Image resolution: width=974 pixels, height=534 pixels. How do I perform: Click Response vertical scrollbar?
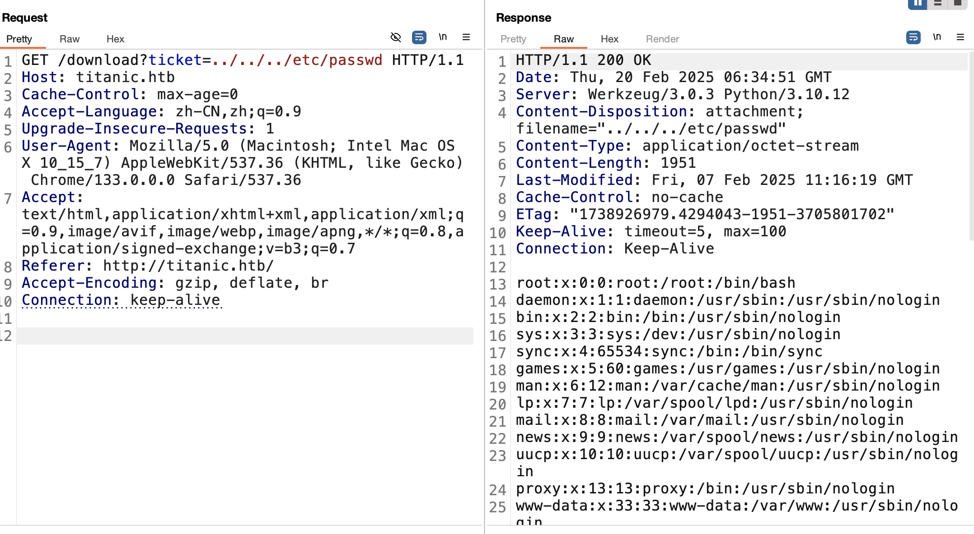(x=971, y=144)
